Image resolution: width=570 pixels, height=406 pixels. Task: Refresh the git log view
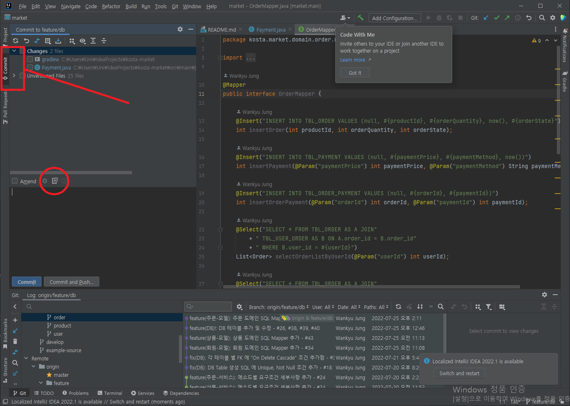(398, 307)
